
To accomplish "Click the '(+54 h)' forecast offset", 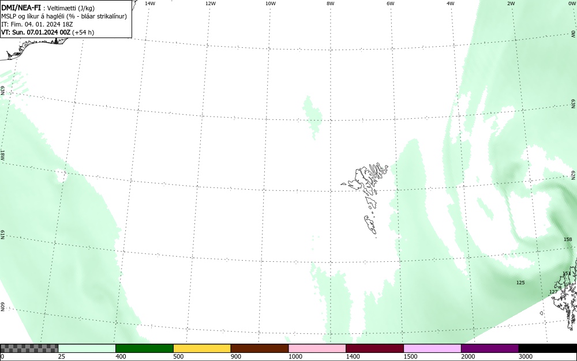I will click(x=83, y=32).
